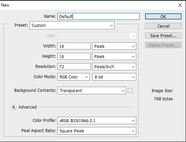Open the Preset dropdown showing Custom
This screenshot has width=186, height=142.
(72, 25)
